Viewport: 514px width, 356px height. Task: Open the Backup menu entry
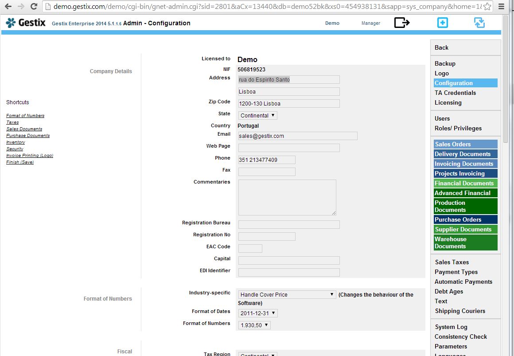click(445, 63)
